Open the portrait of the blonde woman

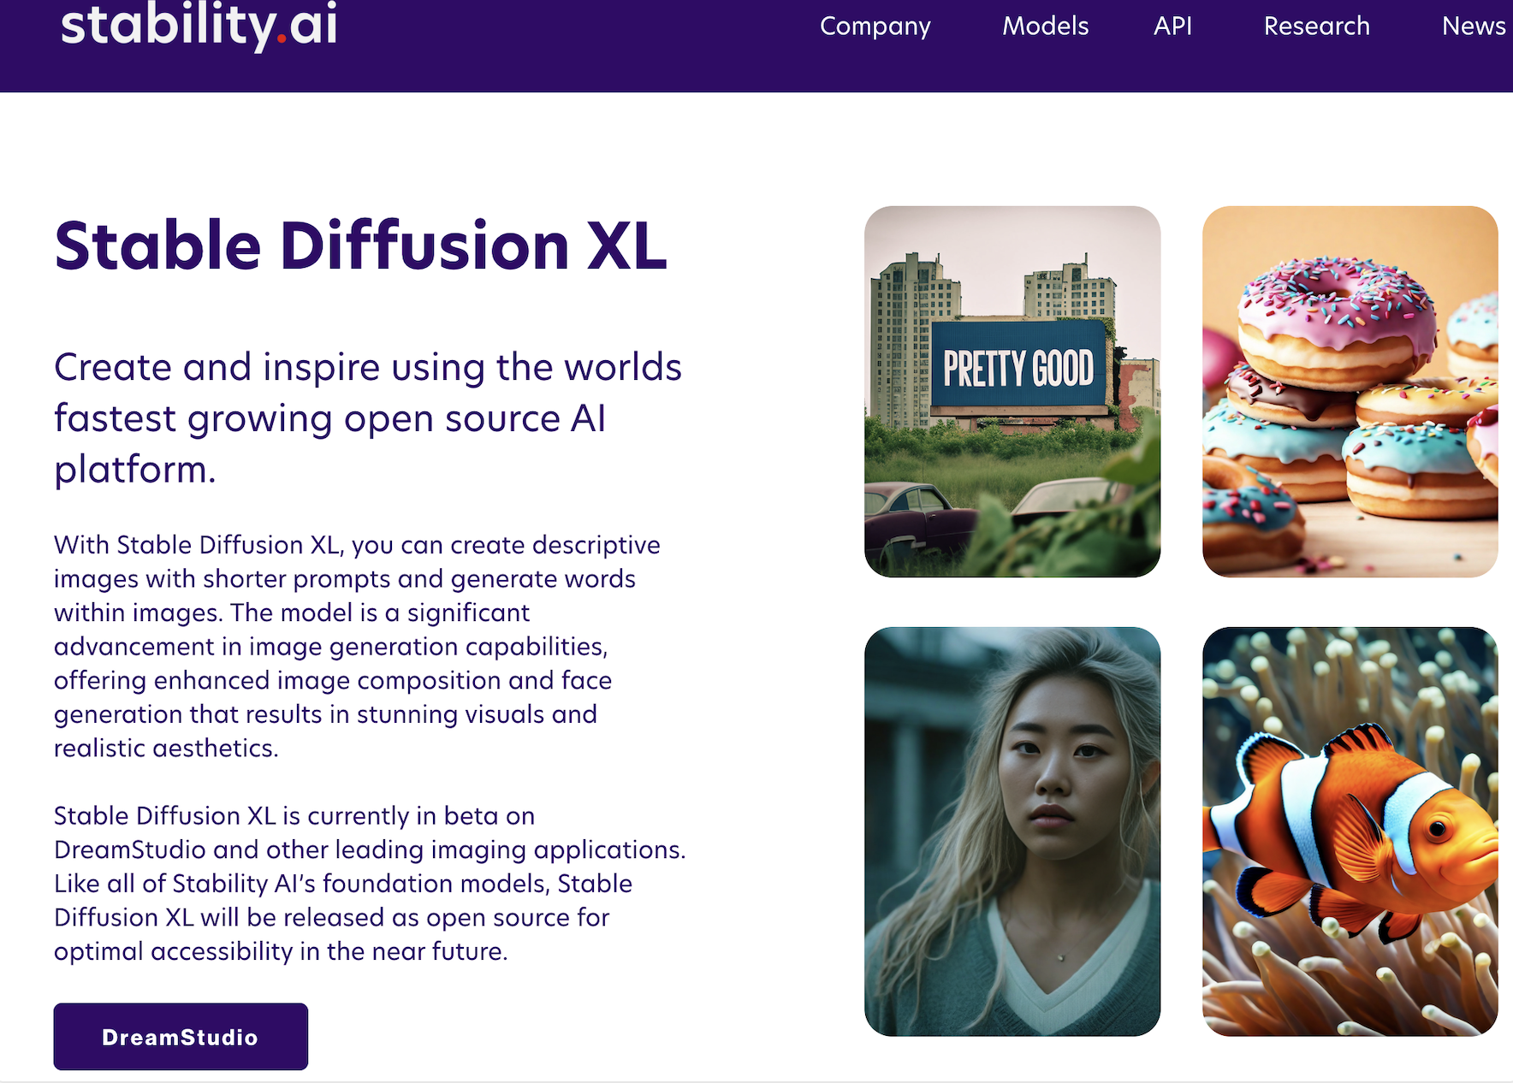pyautogui.click(x=1012, y=831)
